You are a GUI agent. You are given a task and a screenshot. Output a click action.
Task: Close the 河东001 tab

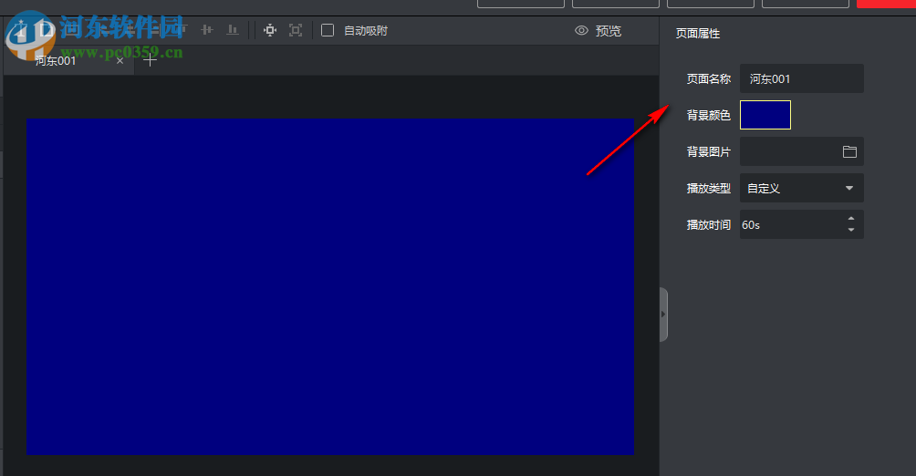click(x=120, y=61)
